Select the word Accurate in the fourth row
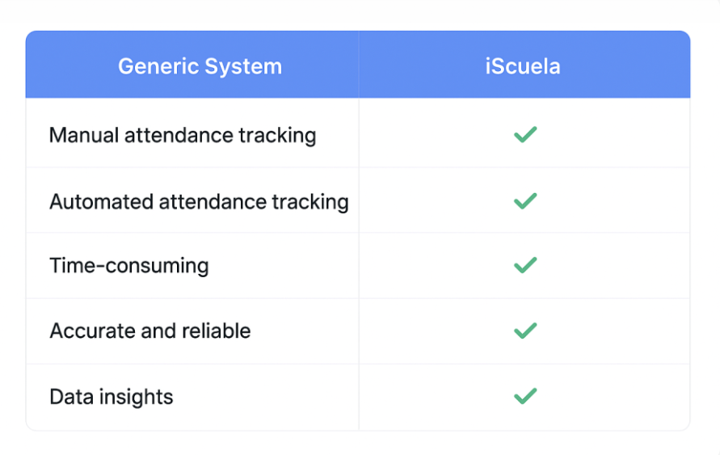The image size is (720, 455). (86, 331)
